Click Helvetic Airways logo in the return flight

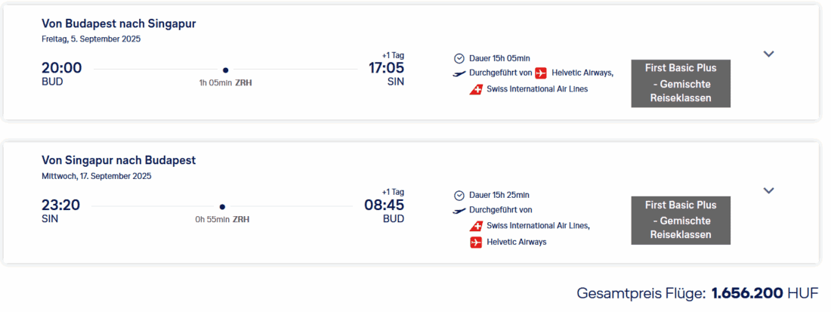click(x=476, y=242)
